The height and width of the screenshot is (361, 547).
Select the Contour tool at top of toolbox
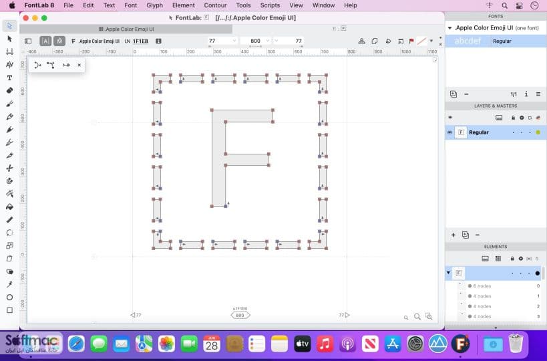(9, 26)
